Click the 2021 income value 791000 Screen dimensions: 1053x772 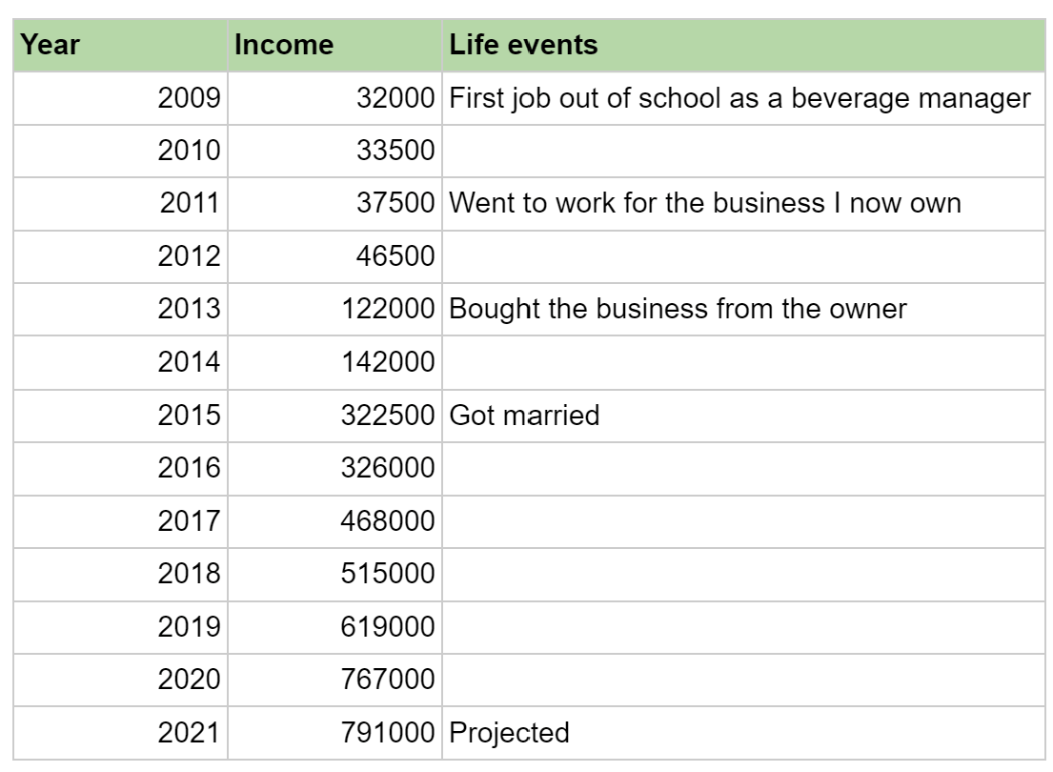[335, 732]
